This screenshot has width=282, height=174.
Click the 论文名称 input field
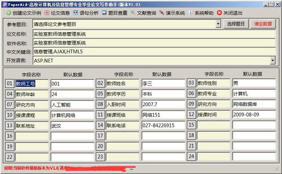click(x=154, y=34)
